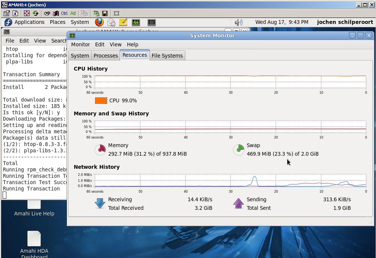Switch to the Processes tab
Screen dimensions: 376x258
point(106,56)
